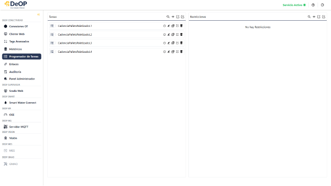Search within the Restricciones panel
Screen dimensions: 331x186
[309, 16]
